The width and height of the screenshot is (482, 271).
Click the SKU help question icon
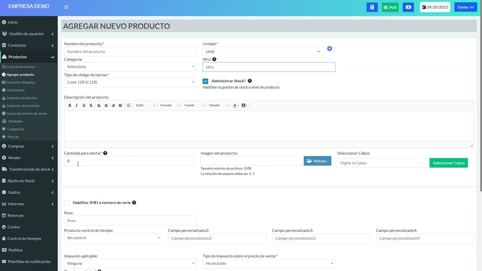coord(214,59)
